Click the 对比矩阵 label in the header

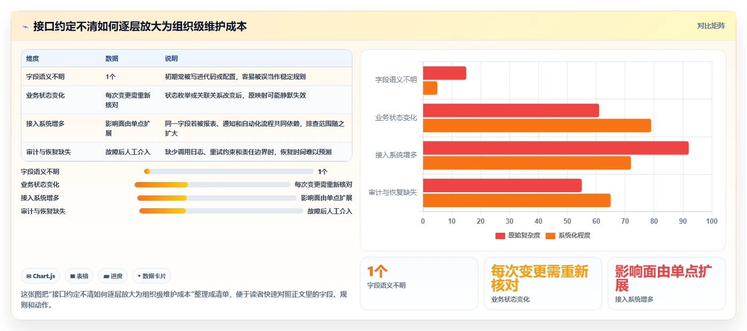click(711, 26)
